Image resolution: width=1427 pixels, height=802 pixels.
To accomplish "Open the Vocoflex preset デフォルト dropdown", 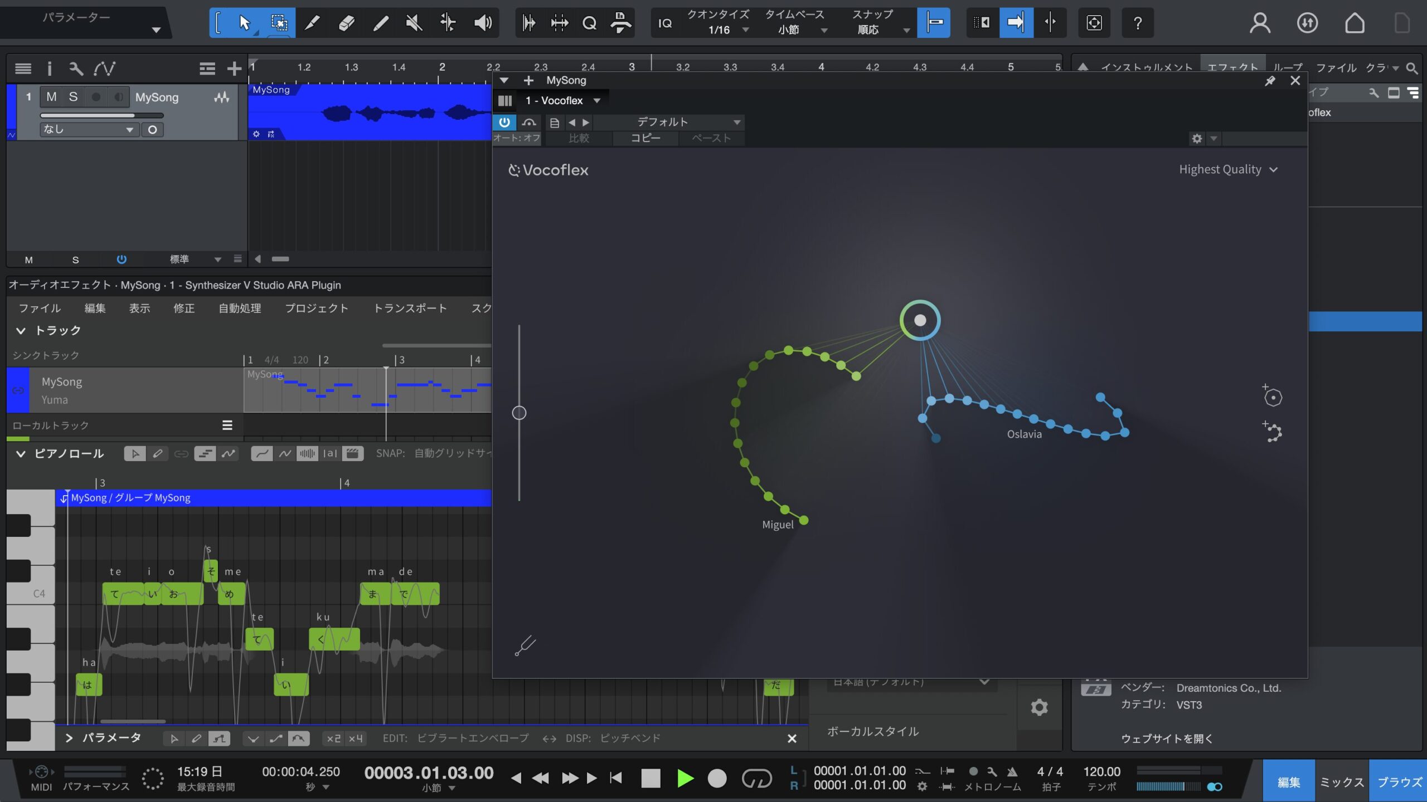I will click(669, 122).
